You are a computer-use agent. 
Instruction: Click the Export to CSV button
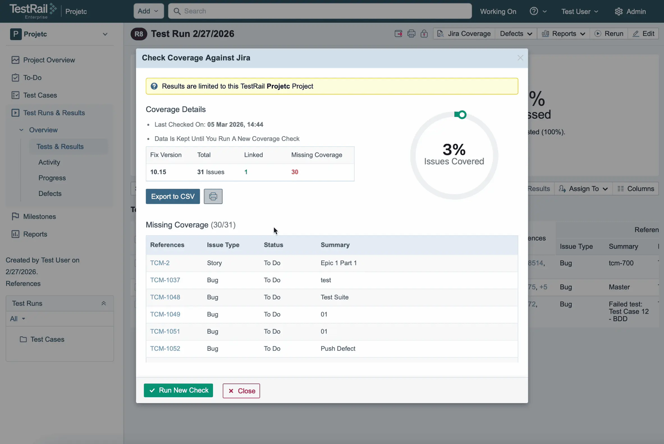click(173, 196)
